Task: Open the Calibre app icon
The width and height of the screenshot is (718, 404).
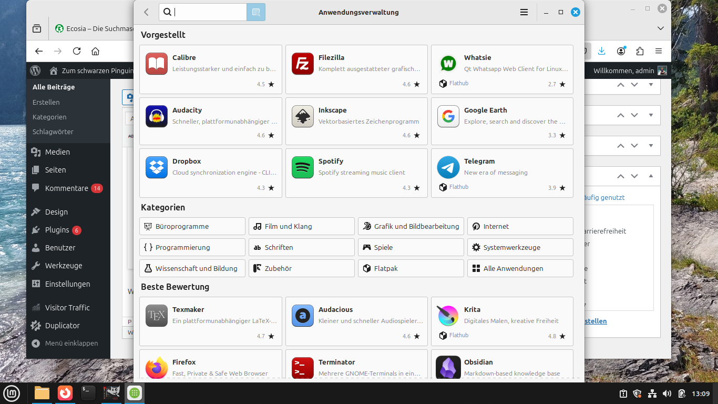Action: (157, 64)
